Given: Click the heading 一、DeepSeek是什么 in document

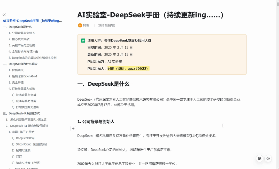Looking at the screenshot, I should [x=103, y=84].
